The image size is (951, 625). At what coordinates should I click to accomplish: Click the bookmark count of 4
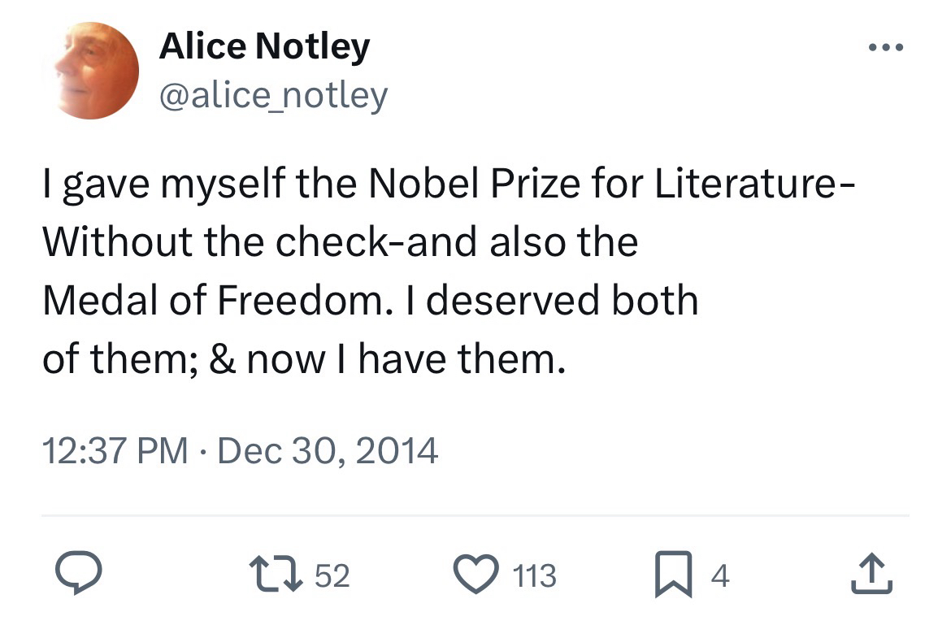click(x=720, y=576)
